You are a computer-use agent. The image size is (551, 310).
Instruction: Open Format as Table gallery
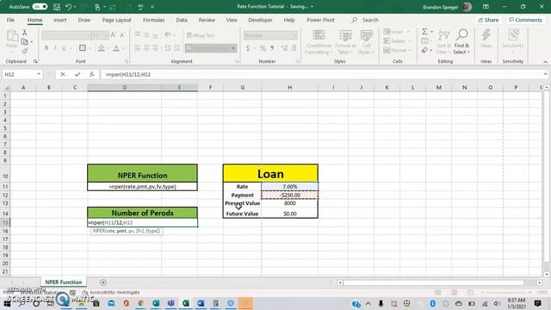345,42
